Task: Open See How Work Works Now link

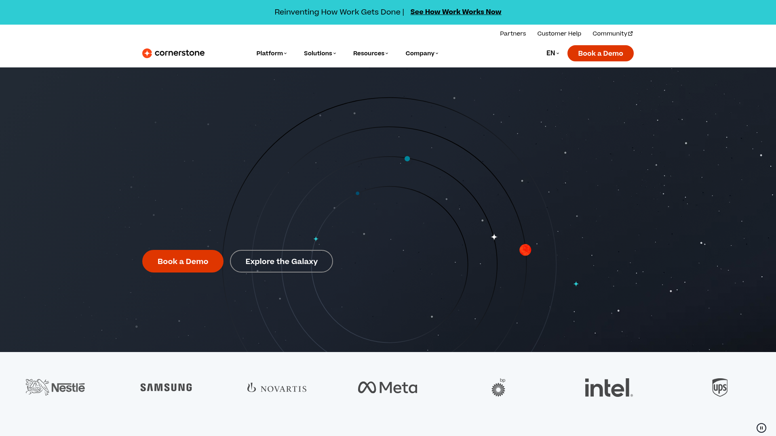Action: pos(455,12)
